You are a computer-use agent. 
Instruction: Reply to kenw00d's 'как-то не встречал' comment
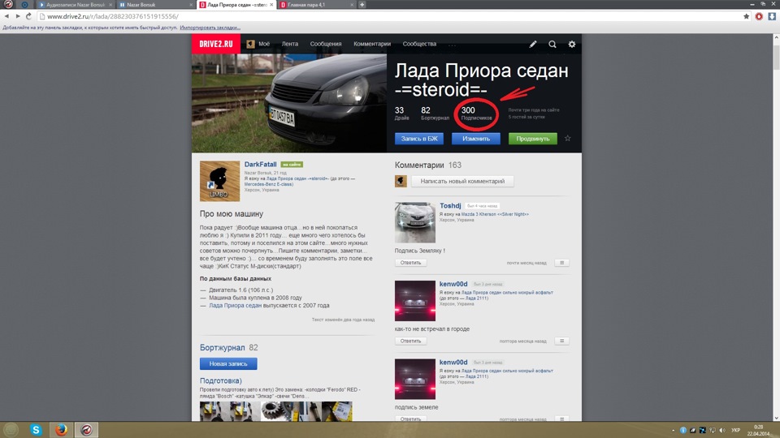pyautogui.click(x=411, y=341)
